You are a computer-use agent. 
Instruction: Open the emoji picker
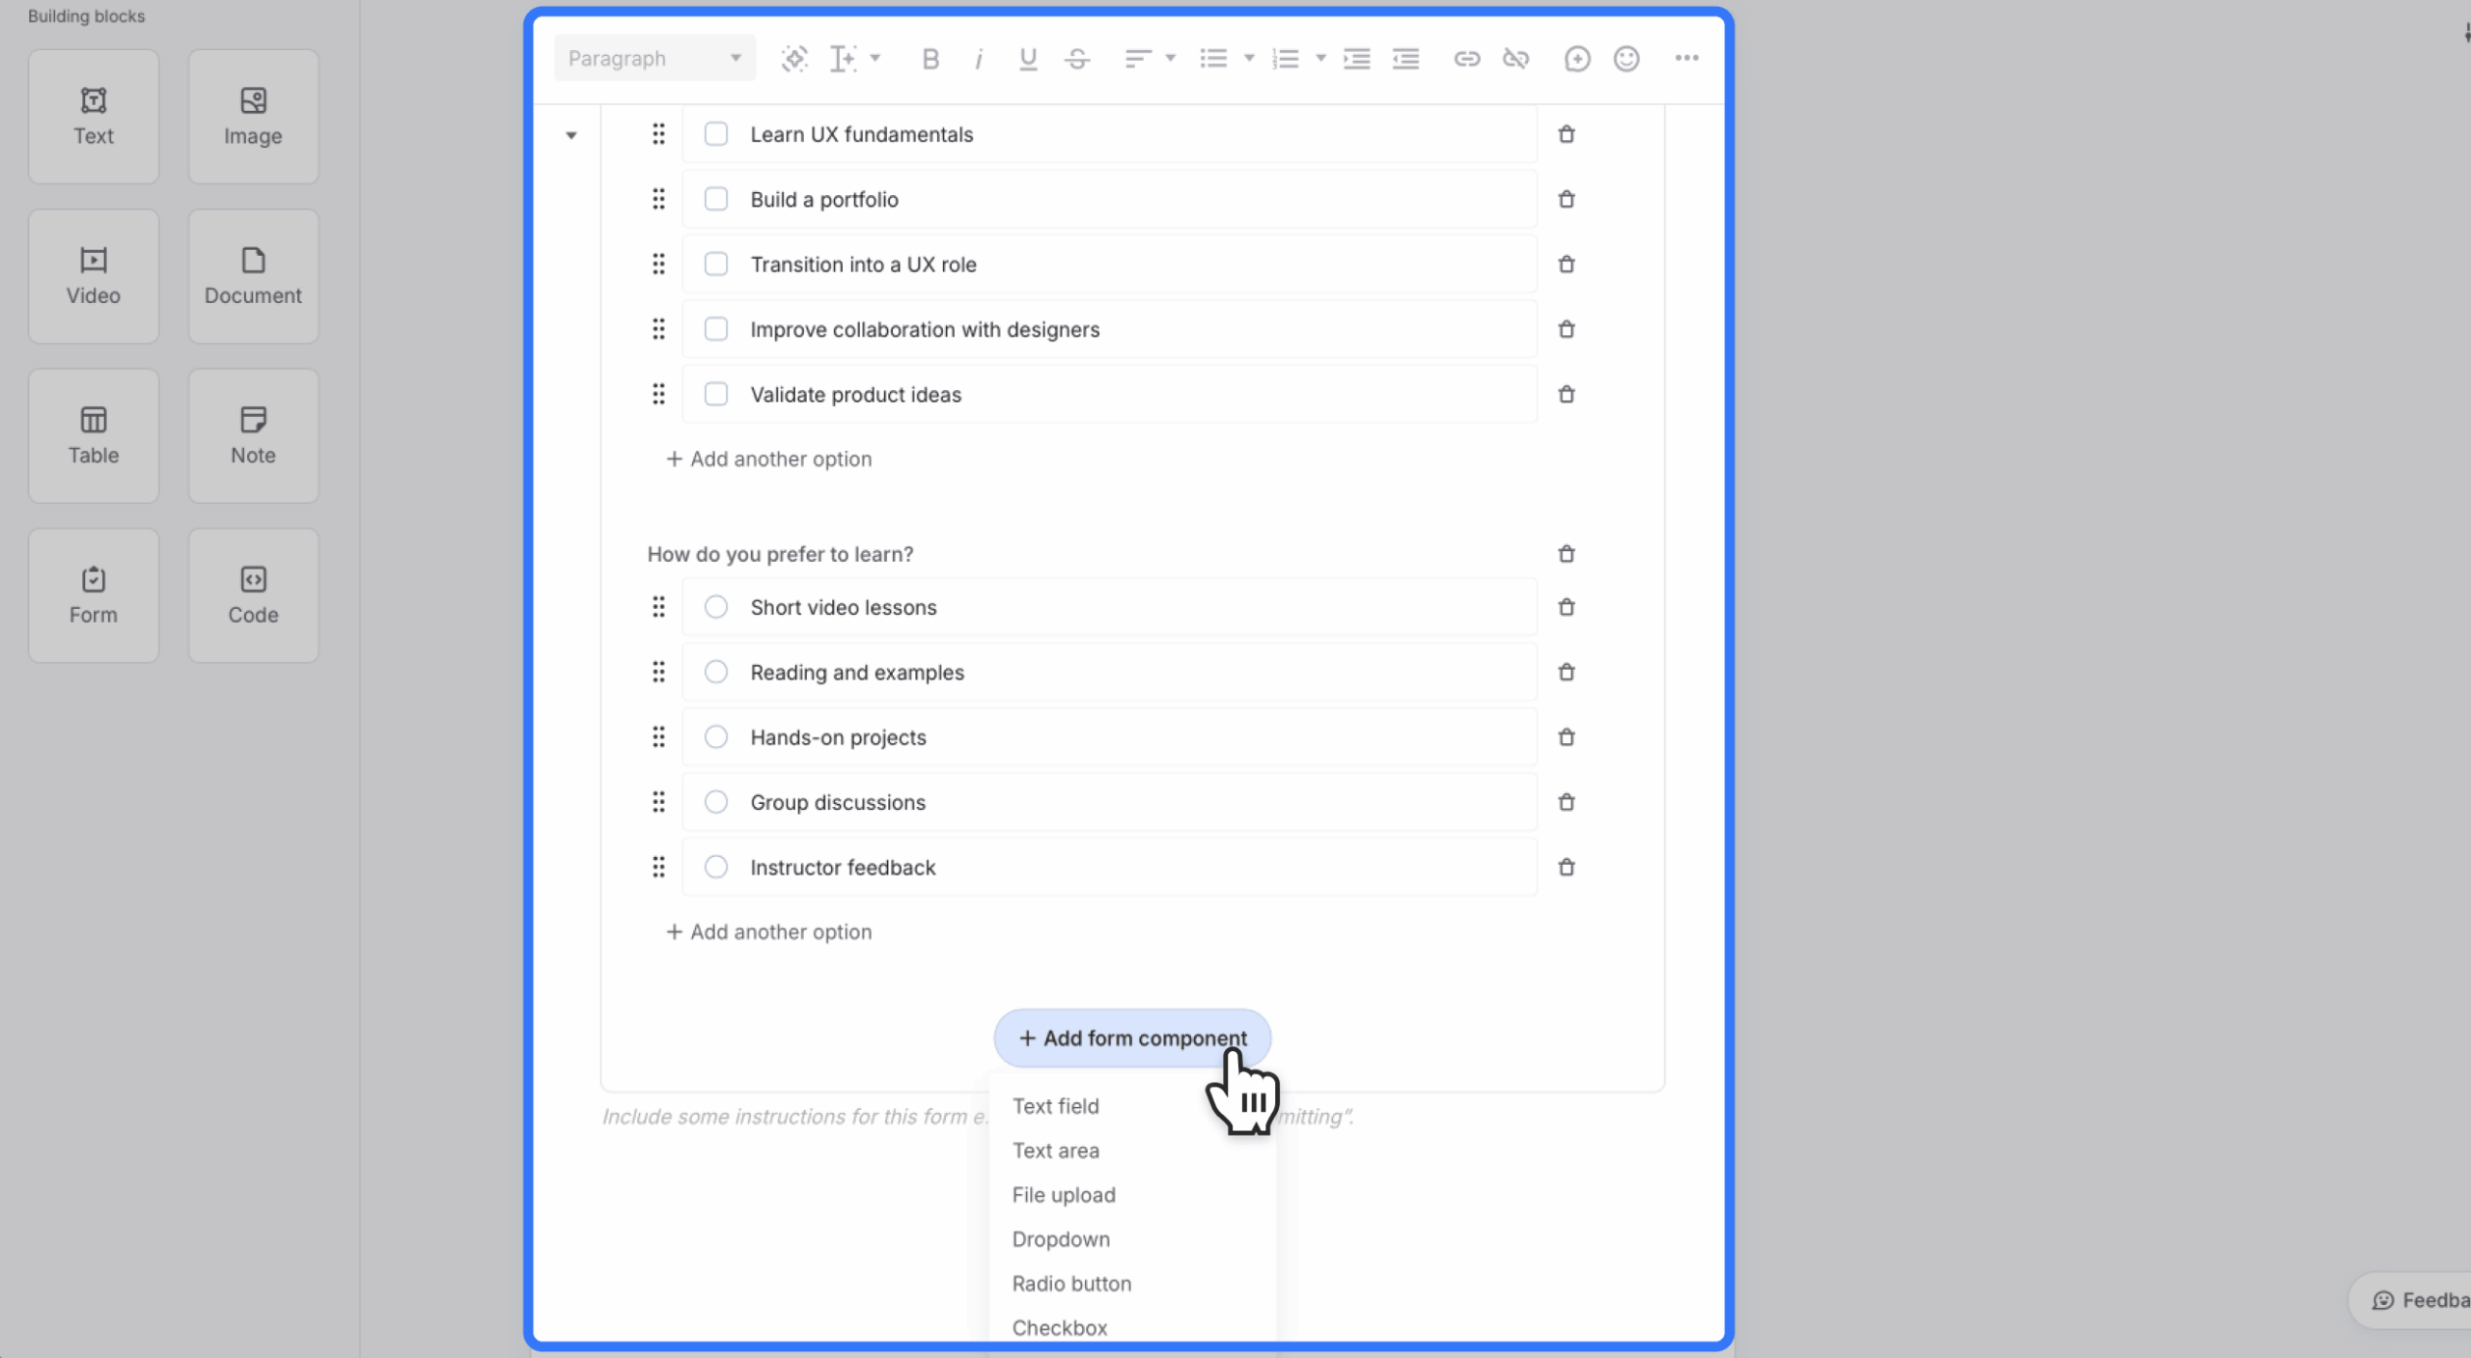point(1625,58)
